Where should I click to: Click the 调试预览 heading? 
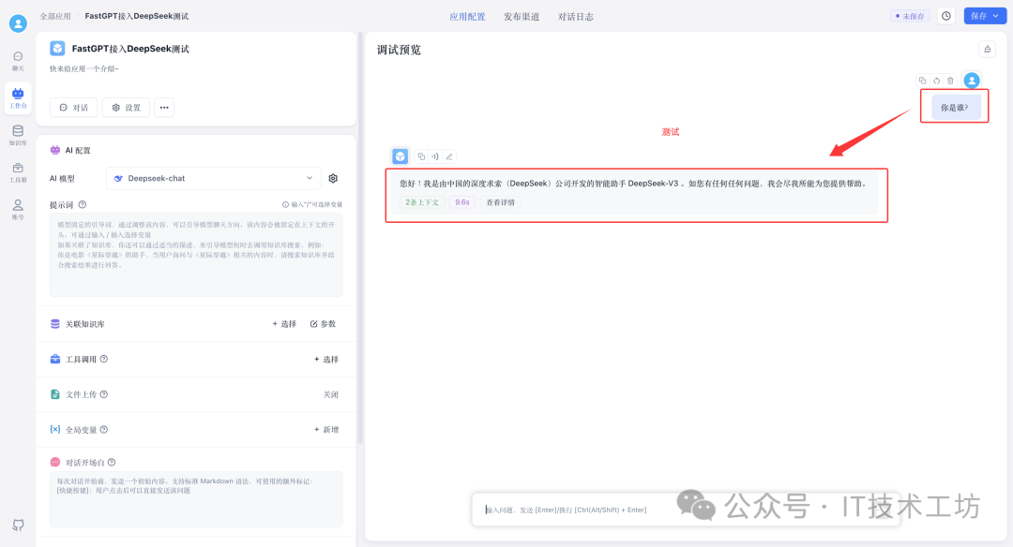[x=399, y=50]
